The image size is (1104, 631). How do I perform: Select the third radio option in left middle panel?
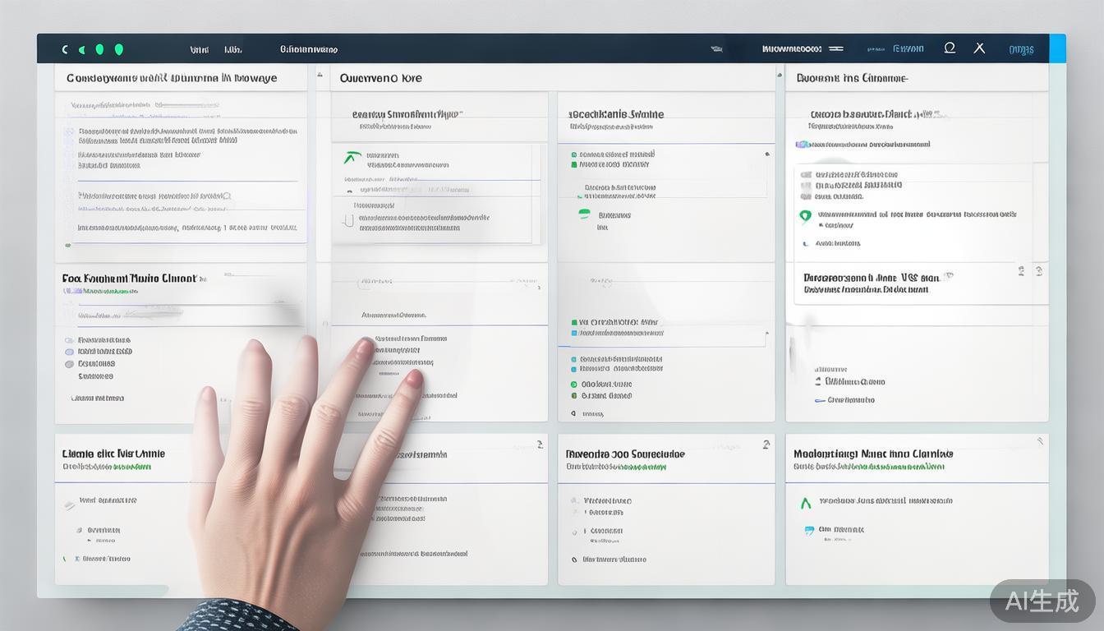pyautogui.click(x=70, y=363)
